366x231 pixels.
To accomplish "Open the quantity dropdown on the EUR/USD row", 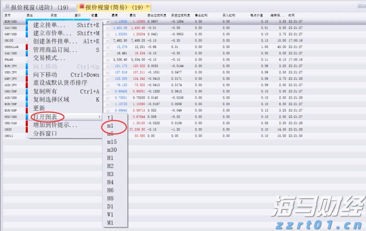I will coord(107,22).
